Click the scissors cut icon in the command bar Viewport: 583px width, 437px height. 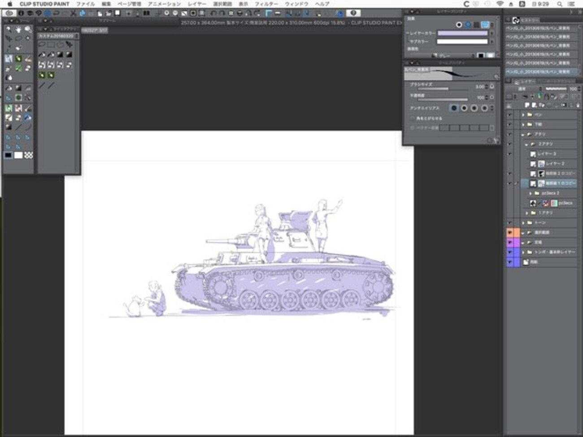pyautogui.click(x=73, y=13)
